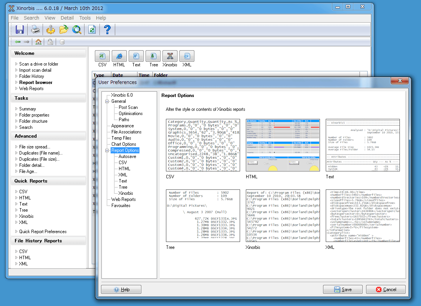This screenshot has height=306, width=421.
Task: Click the green back arrow icon
Action: [18, 42]
